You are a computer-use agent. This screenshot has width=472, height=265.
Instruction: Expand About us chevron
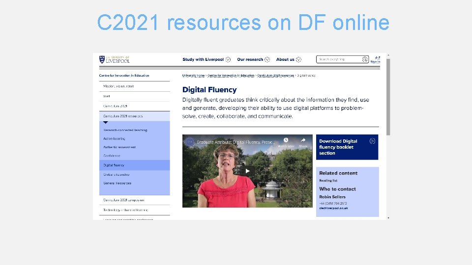[298, 59]
